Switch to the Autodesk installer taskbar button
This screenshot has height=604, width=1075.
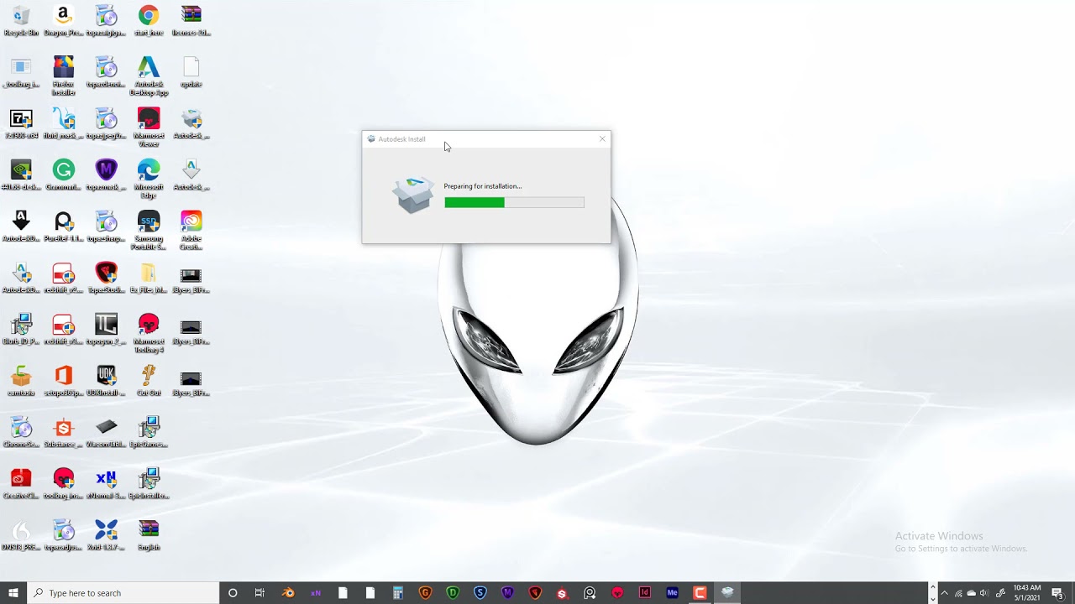[727, 593]
